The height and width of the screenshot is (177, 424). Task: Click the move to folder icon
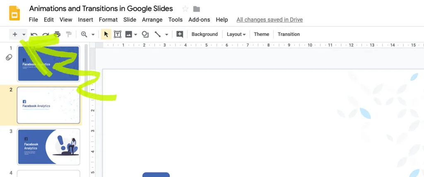(x=197, y=9)
